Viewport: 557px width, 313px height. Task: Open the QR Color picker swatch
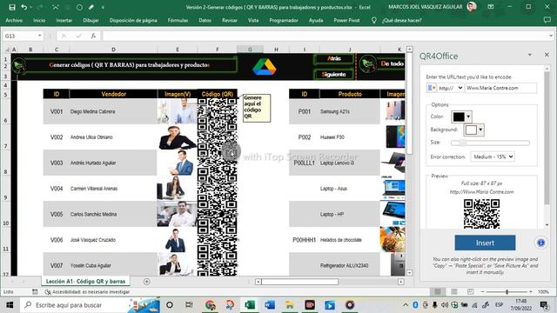click(x=461, y=117)
